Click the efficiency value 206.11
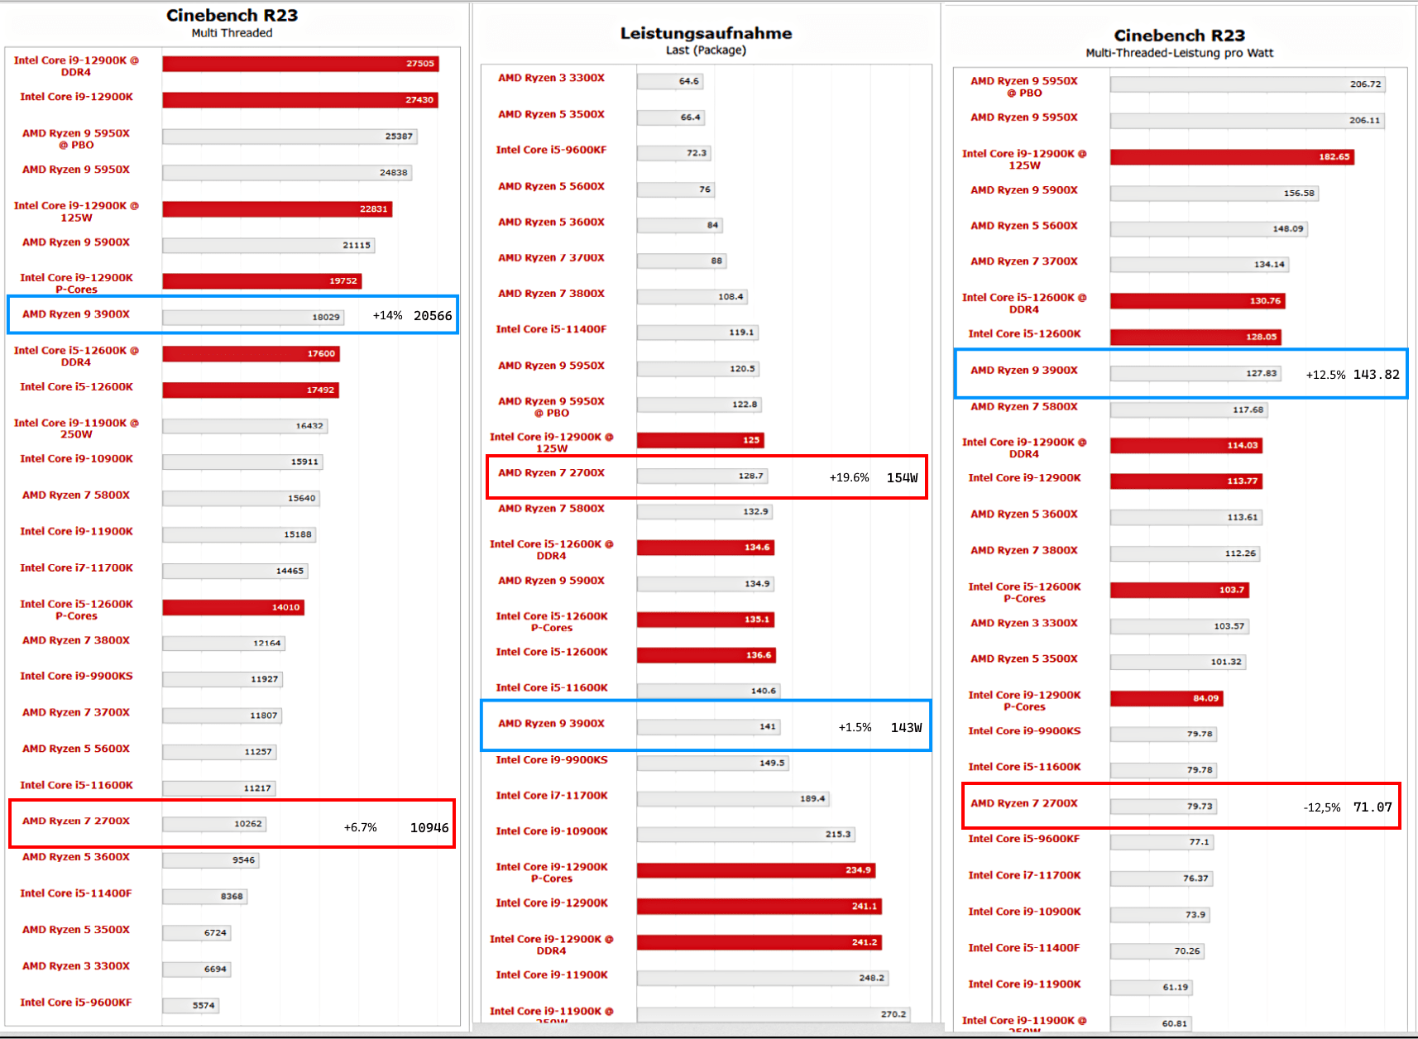 click(1364, 121)
